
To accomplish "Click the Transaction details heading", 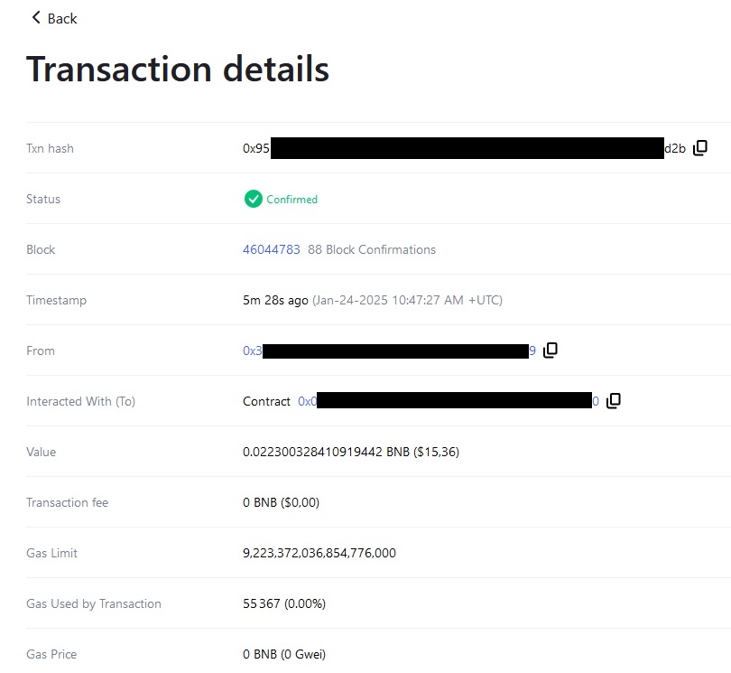I will point(178,70).
